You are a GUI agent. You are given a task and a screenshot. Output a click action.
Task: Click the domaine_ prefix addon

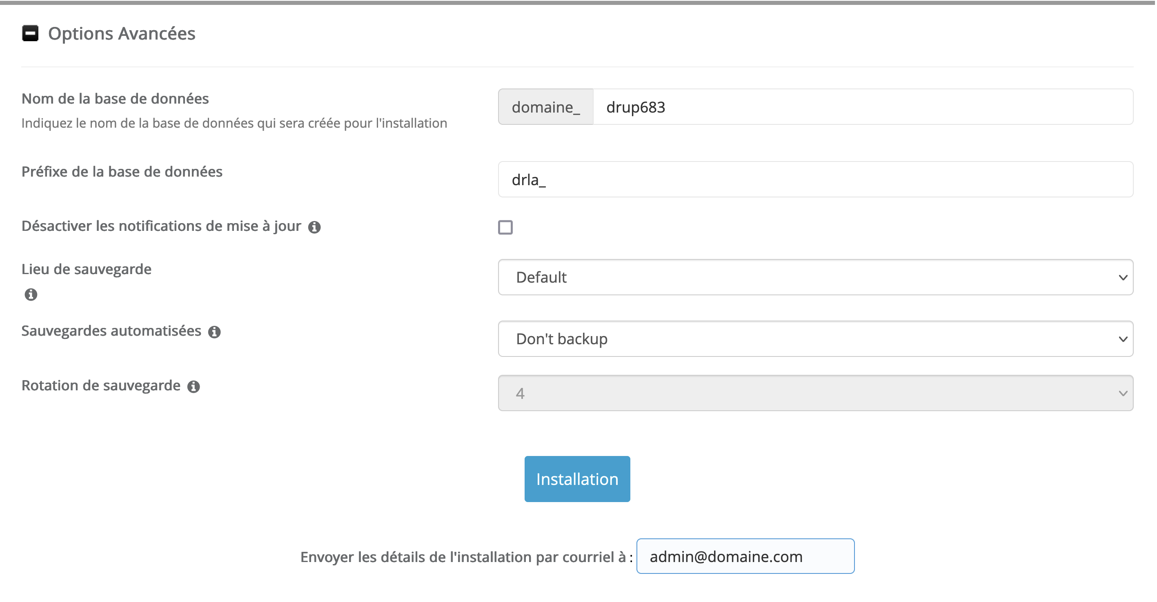coord(546,107)
